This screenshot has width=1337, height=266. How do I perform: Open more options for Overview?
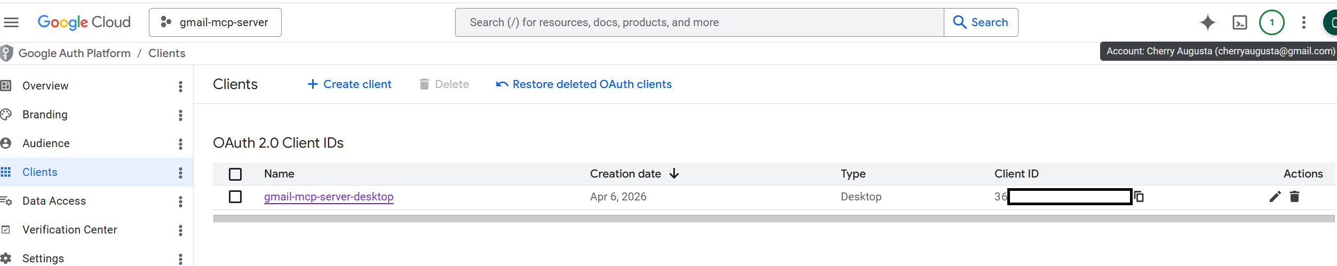[x=181, y=86]
